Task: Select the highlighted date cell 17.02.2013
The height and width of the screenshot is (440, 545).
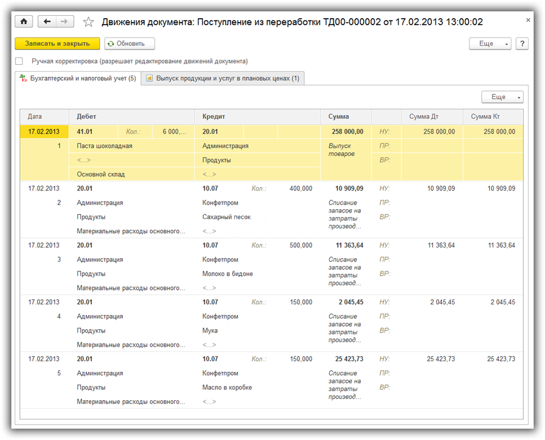Action: (x=44, y=132)
